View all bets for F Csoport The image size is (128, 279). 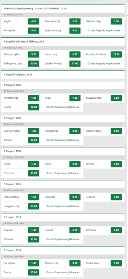pos(63,272)
